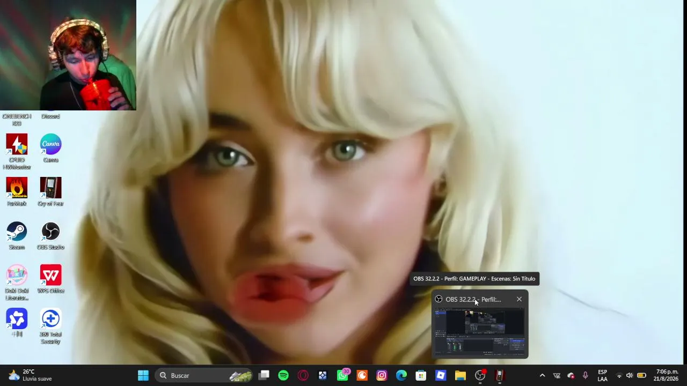Click the Buscar taskbar search box
687x386 pixels.
(x=204, y=375)
